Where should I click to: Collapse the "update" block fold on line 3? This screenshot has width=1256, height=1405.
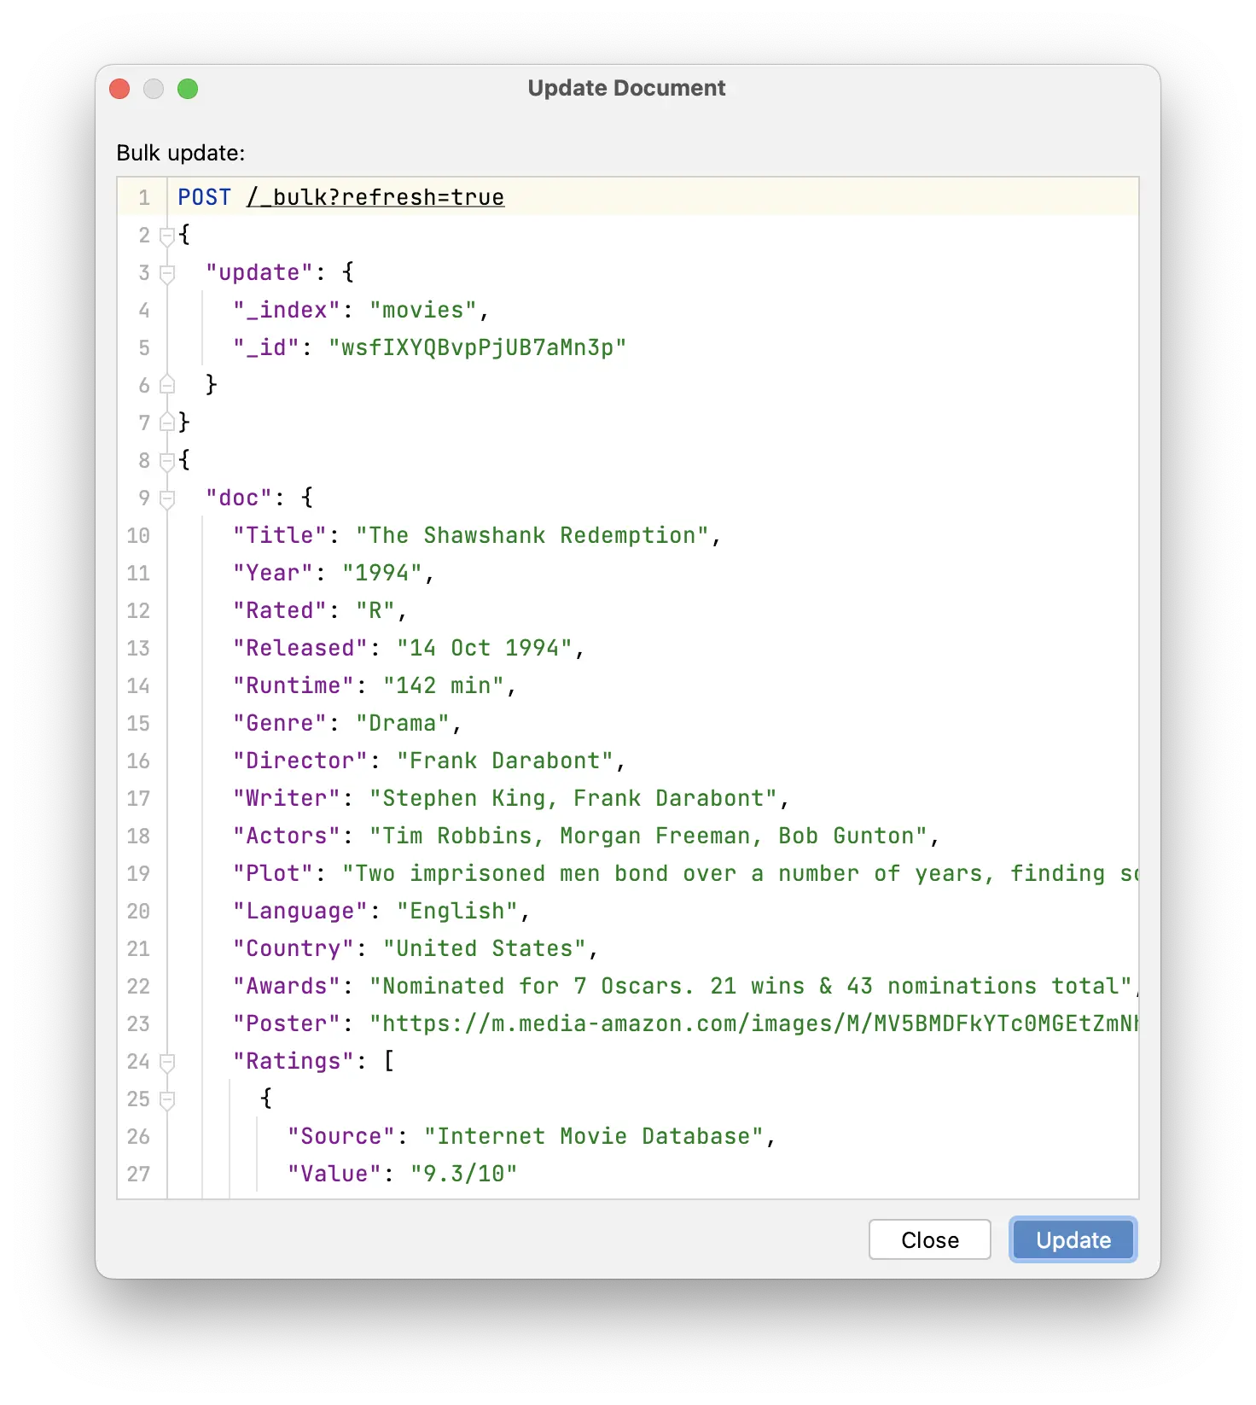[167, 272]
